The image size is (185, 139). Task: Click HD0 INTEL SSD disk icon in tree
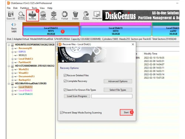[x=13, y=45]
